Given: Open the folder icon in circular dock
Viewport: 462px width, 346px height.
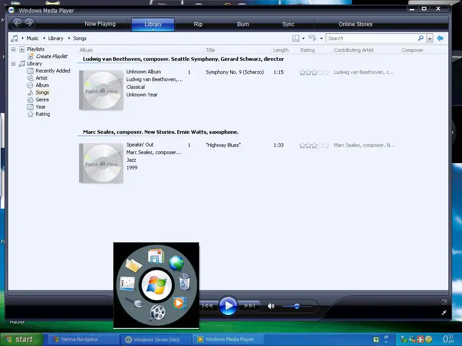Looking at the screenshot, I should click(134, 265).
